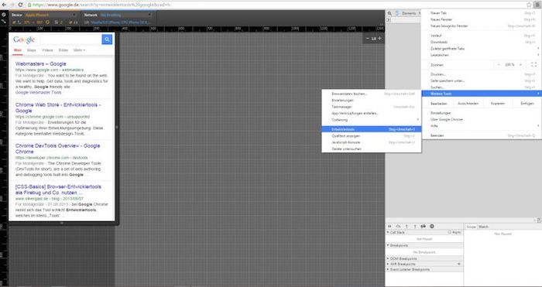Expand the Hilfe submenu
This screenshot has width=542, height=287.
point(481,126)
